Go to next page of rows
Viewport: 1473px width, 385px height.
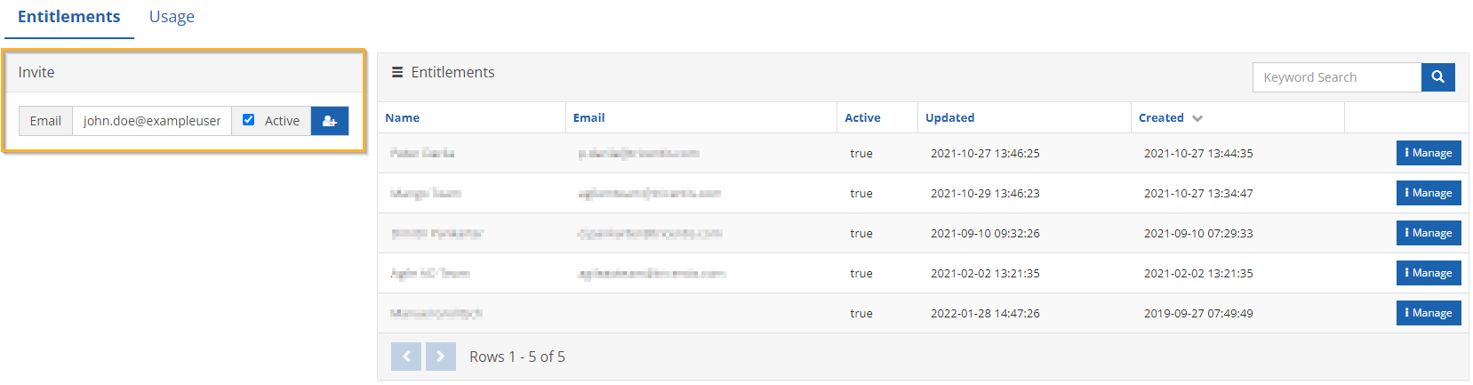coord(440,357)
